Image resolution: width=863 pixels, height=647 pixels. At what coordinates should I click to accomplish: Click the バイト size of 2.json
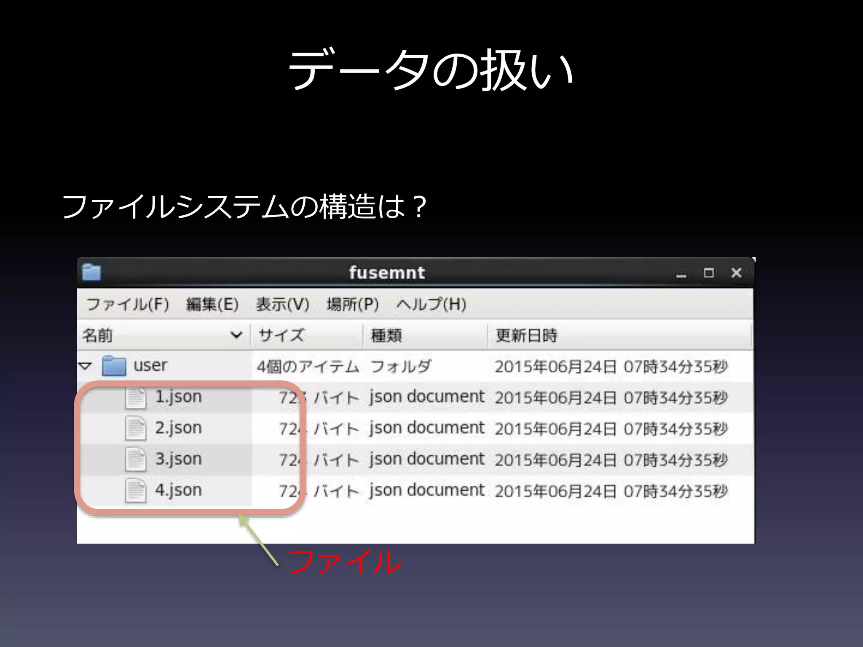[319, 429]
